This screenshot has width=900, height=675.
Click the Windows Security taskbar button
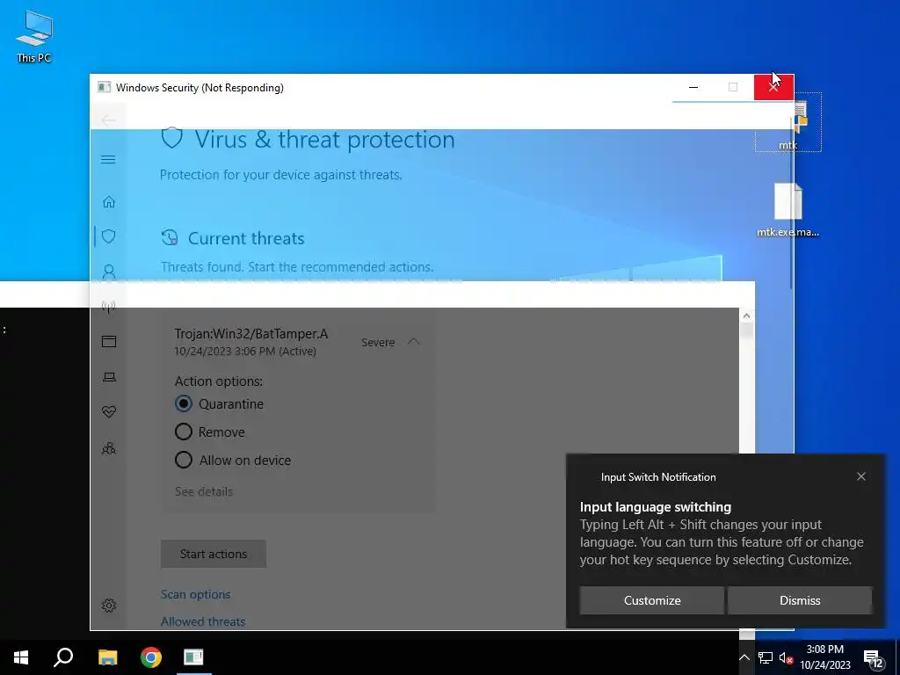[x=194, y=657]
